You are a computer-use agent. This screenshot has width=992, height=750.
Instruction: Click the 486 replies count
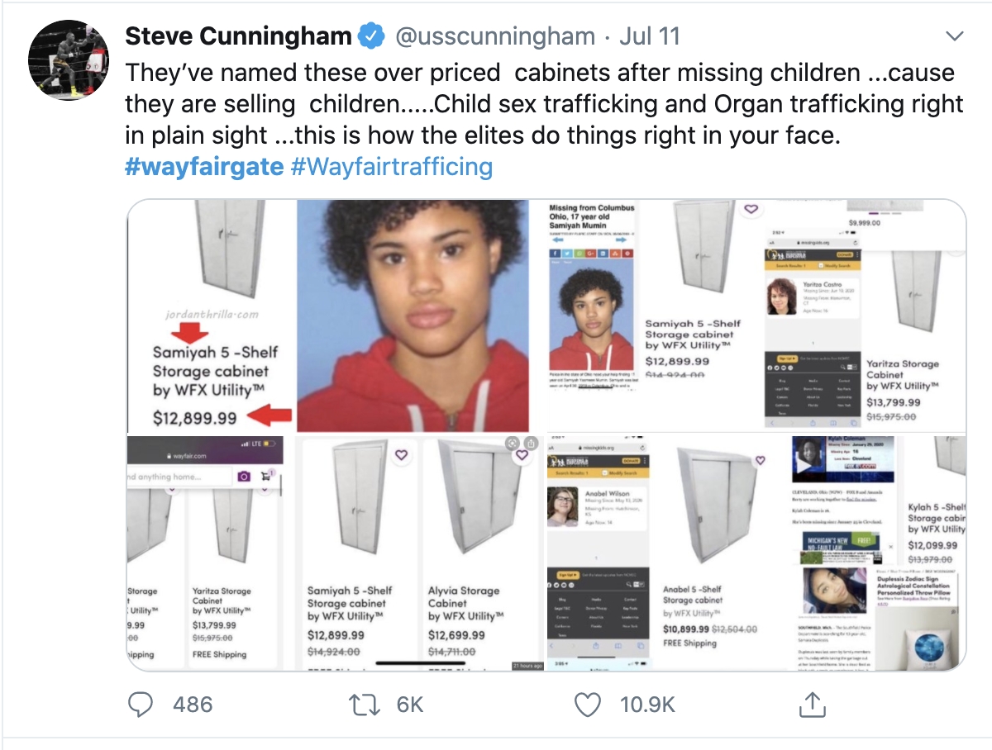click(x=192, y=705)
